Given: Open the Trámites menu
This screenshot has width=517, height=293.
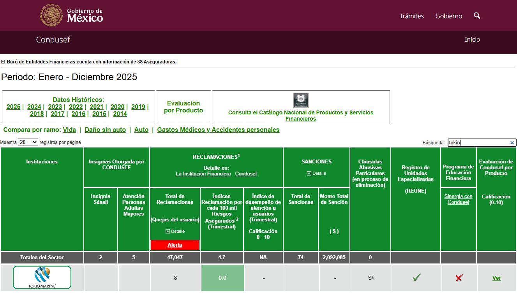Looking at the screenshot, I should coord(411,16).
